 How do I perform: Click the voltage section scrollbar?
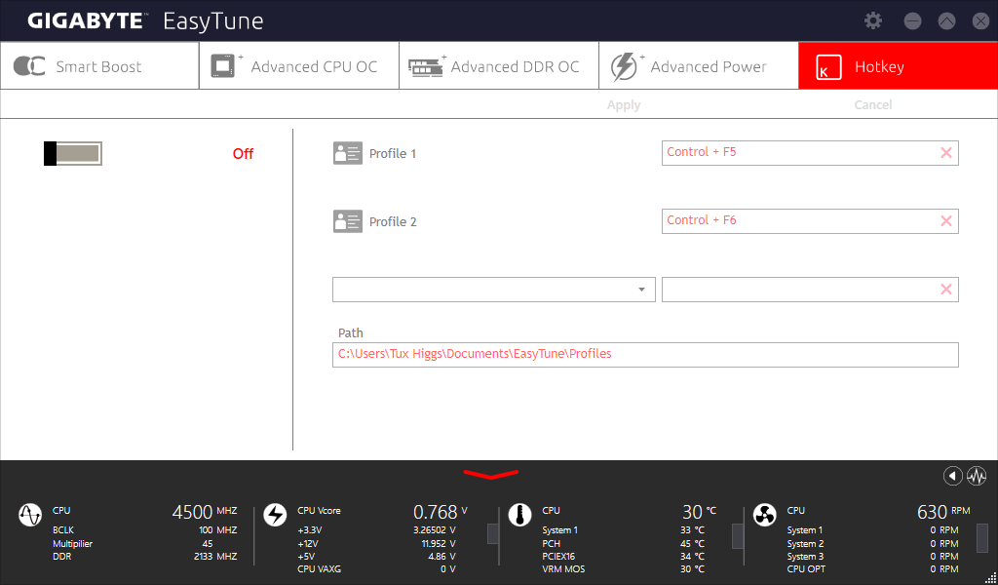tap(493, 533)
